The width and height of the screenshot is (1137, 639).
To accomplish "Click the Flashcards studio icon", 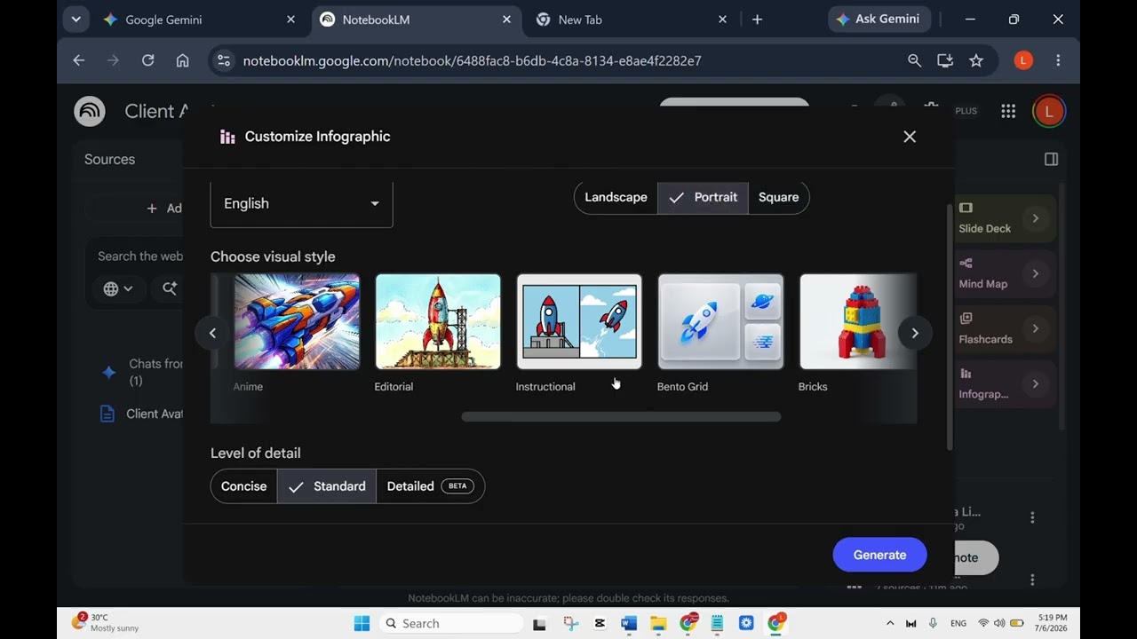I will click(966, 319).
